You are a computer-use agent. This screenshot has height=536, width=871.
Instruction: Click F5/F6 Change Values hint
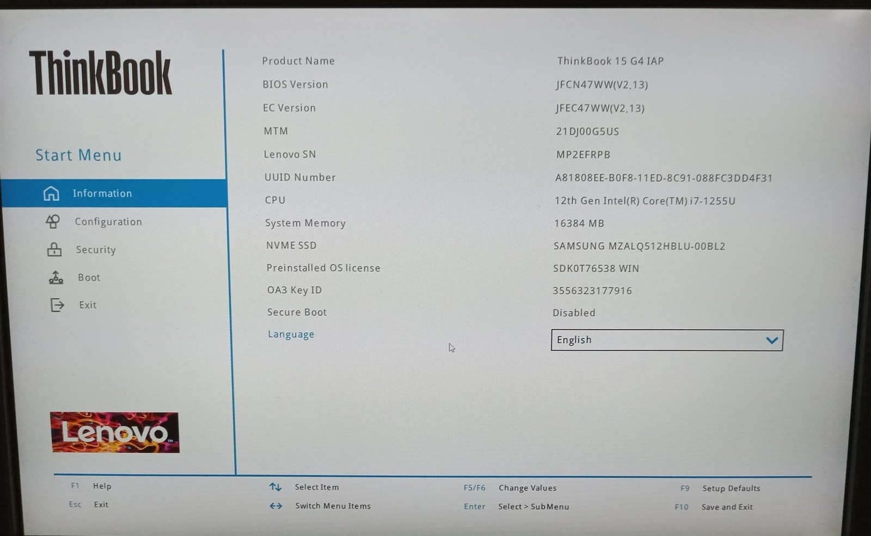(x=510, y=488)
